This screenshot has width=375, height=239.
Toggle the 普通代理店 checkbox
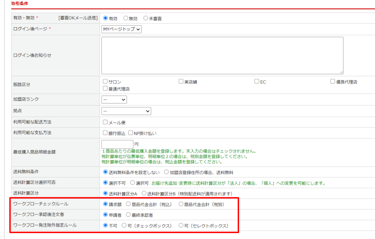click(105, 88)
